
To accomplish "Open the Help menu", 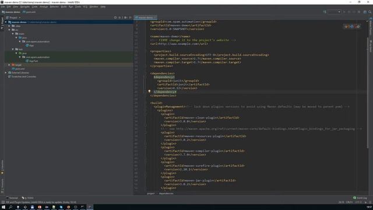I will tap(103, 6).
